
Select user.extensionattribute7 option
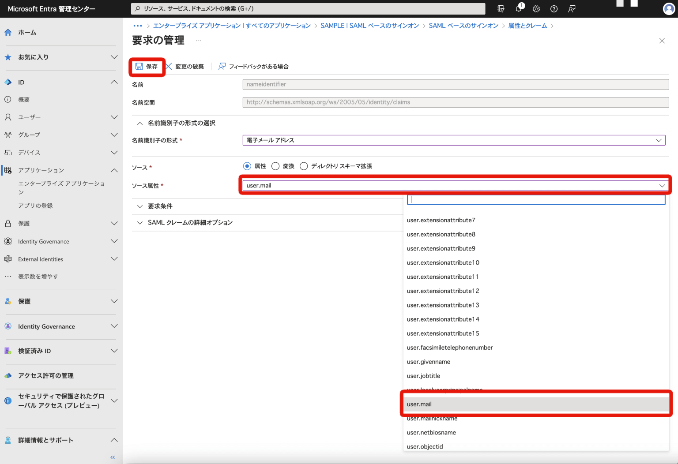click(536, 220)
